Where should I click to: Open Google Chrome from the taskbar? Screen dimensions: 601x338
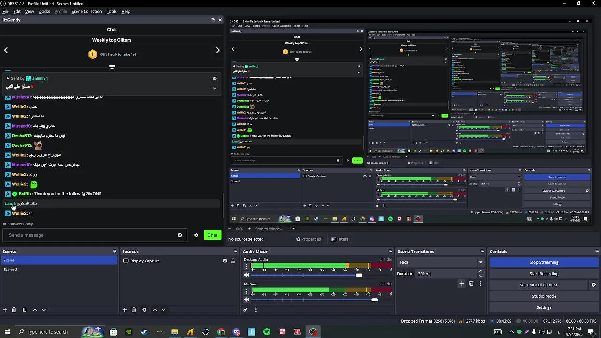(x=221, y=332)
